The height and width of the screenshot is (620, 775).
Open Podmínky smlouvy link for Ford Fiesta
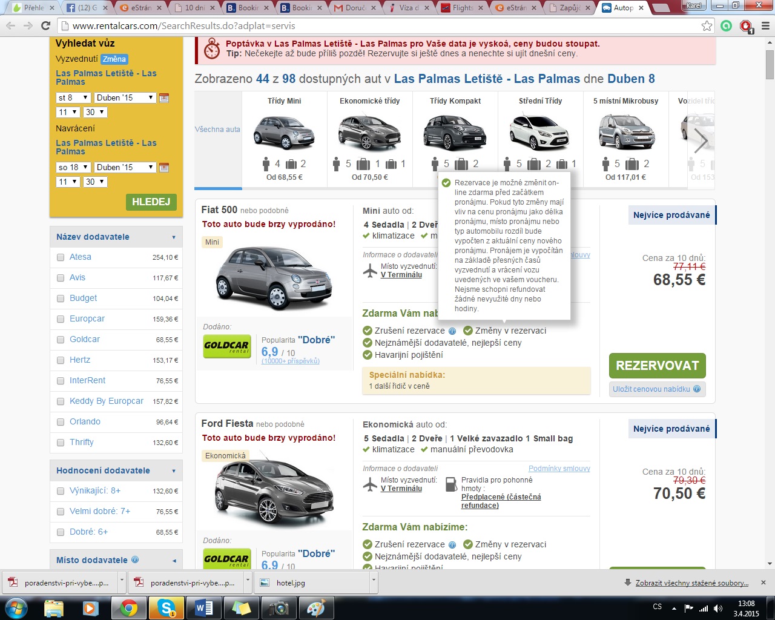pos(559,469)
